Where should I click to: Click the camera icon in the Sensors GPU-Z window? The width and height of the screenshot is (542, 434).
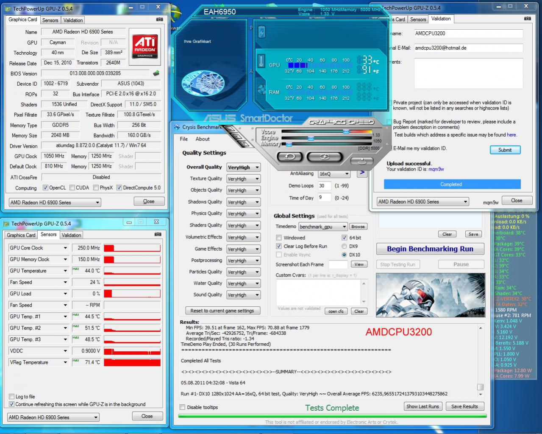click(158, 234)
